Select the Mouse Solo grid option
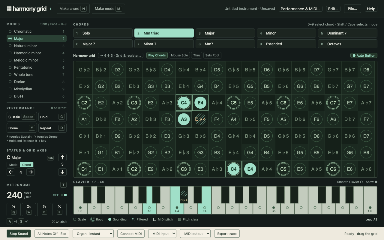 (179, 55)
